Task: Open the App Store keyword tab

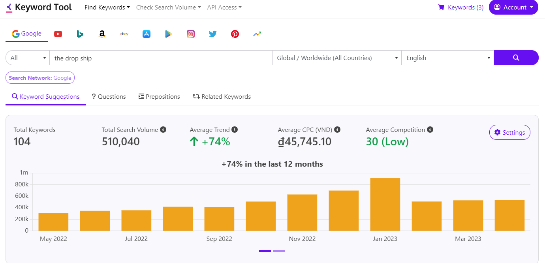Action: coord(147,34)
